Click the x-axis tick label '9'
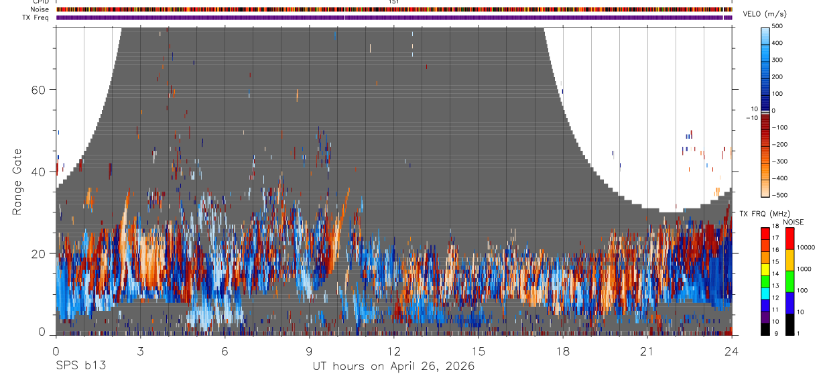Image resolution: width=823 pixels, height=380 pixels. 309,351
